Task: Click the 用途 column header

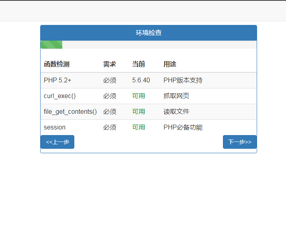Action: coord(170,64)
